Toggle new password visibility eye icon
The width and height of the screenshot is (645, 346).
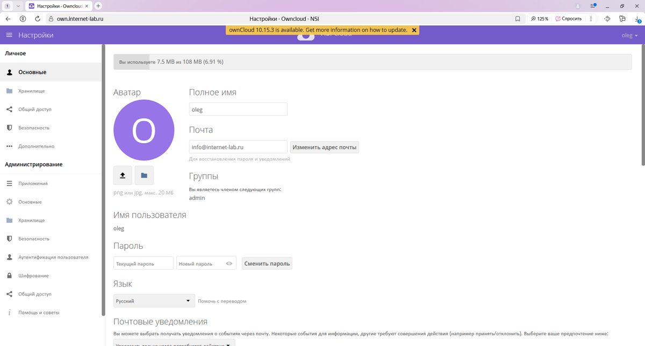point(229,263)
